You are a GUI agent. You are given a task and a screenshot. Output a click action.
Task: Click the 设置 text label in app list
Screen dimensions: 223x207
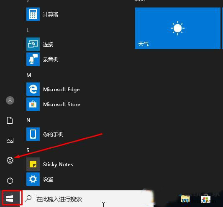click(48, 180)
